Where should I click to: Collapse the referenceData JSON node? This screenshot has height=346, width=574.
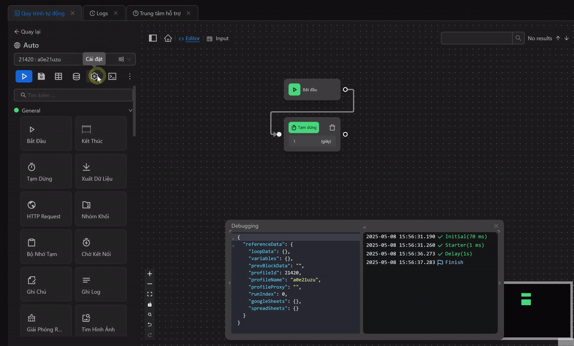click(x=234, y=244)
